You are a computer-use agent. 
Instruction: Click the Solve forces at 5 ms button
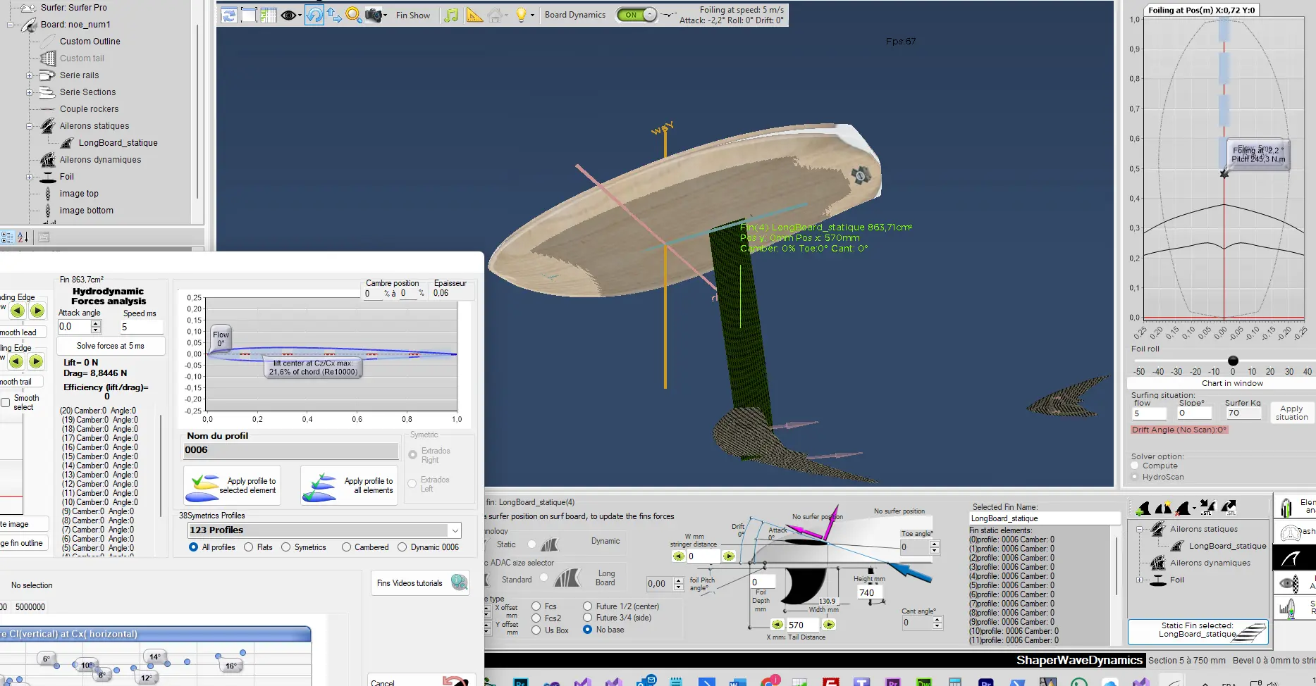111,346
